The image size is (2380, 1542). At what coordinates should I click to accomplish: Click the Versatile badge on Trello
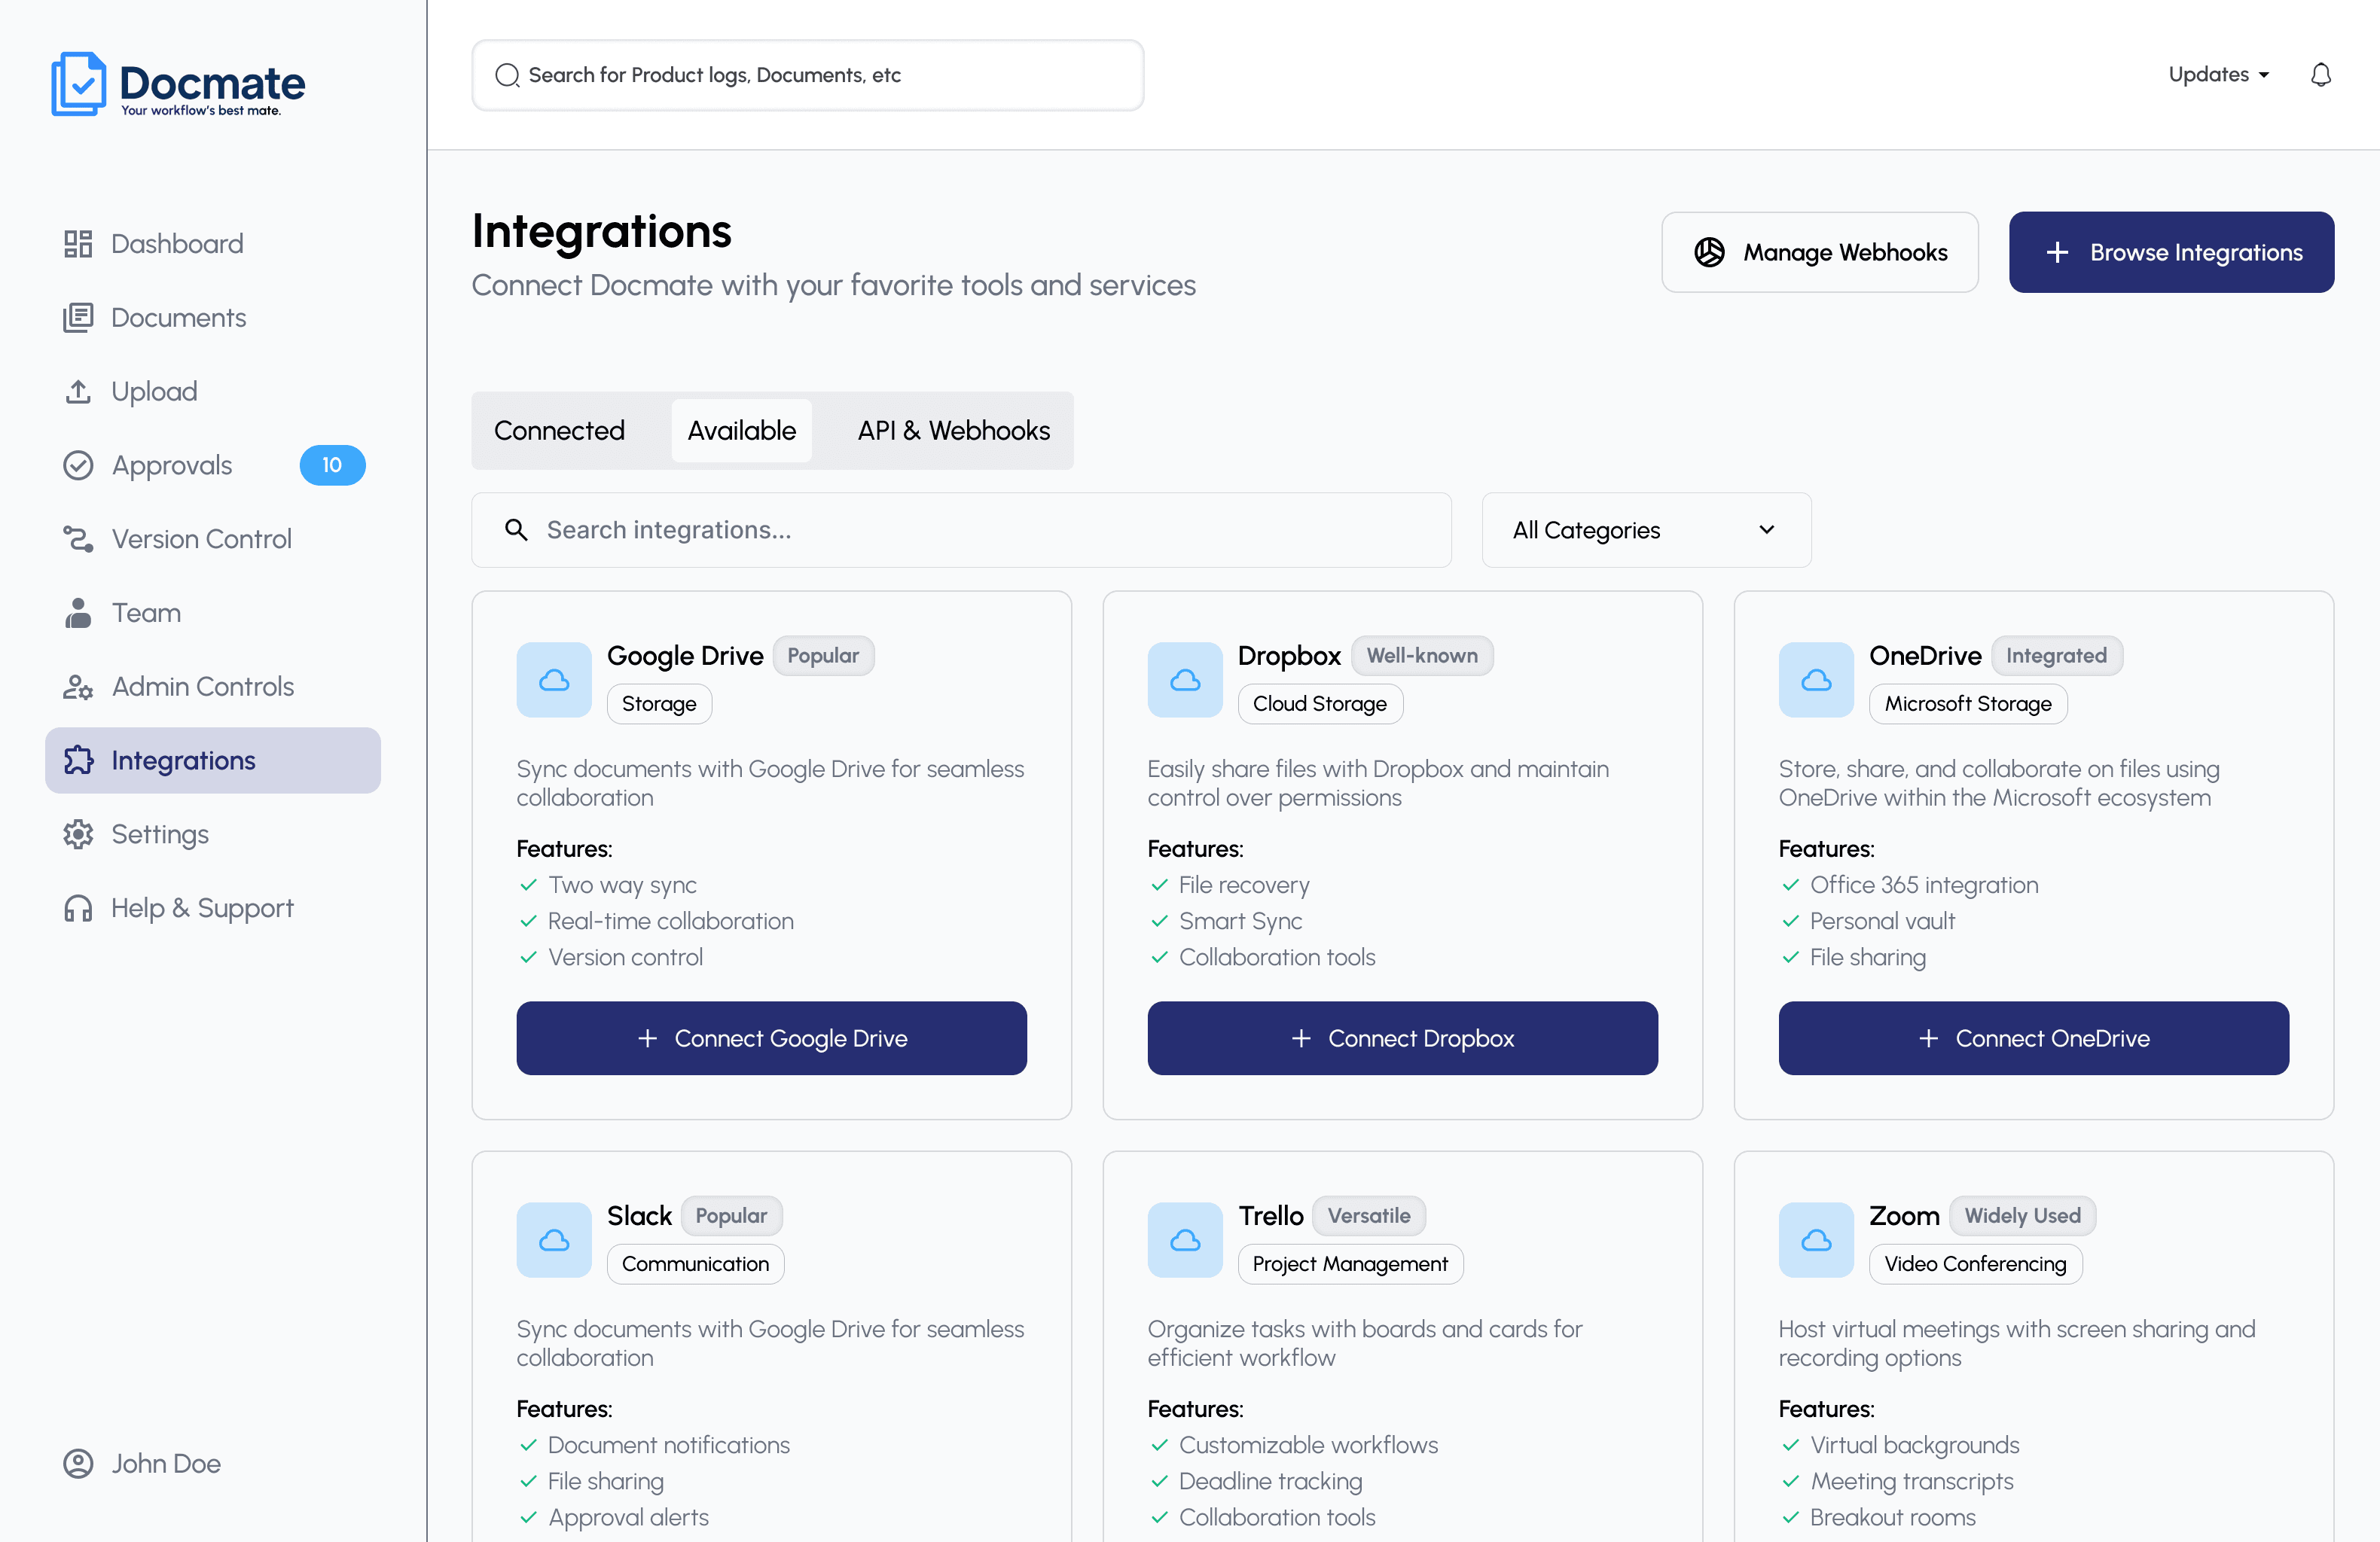pos(1368,1216)
